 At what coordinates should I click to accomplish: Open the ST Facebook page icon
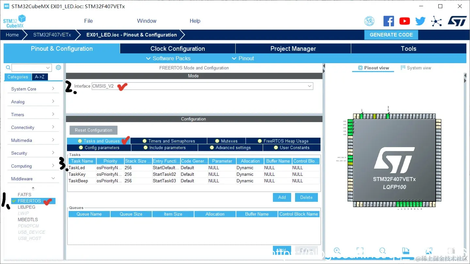388,21
